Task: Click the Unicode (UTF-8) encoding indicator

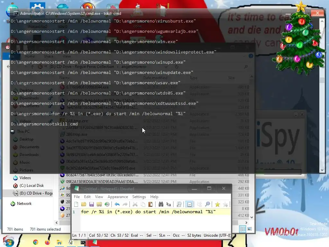Action: (x=217, y=235)
